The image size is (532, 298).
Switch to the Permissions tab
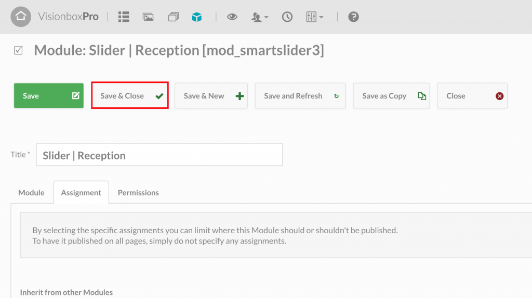click(138, 192)
